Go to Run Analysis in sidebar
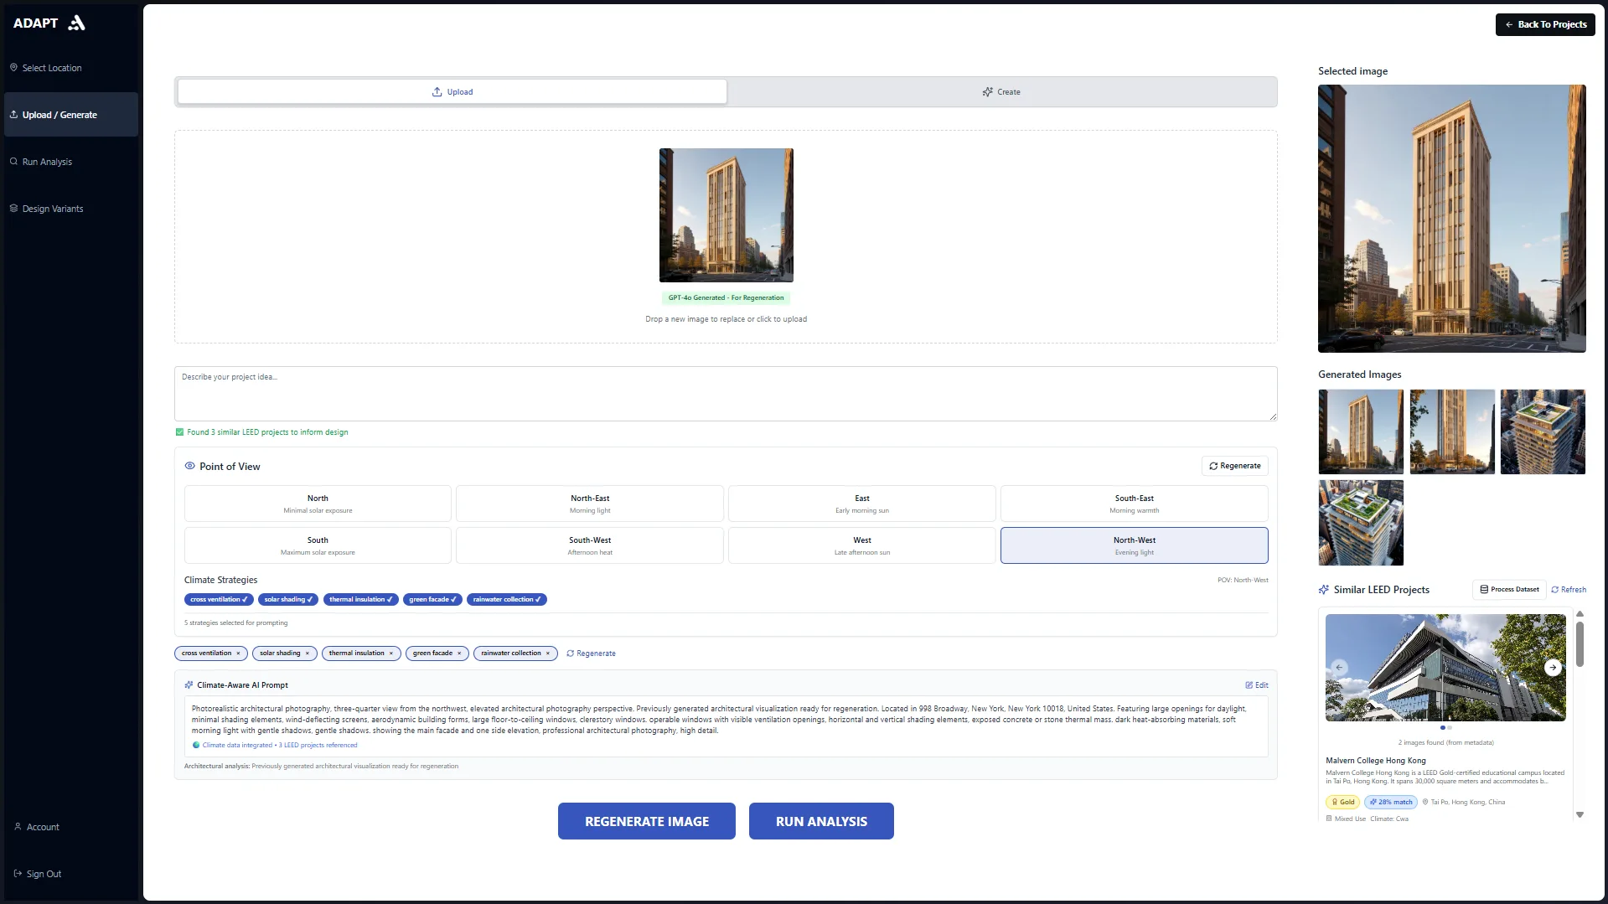The width and height of the screenshot is (1608, 904). [70, 162]
